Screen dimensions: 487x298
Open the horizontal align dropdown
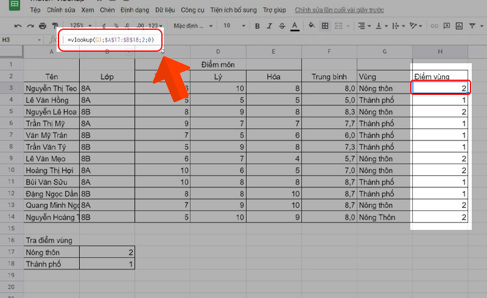[364, 26]
